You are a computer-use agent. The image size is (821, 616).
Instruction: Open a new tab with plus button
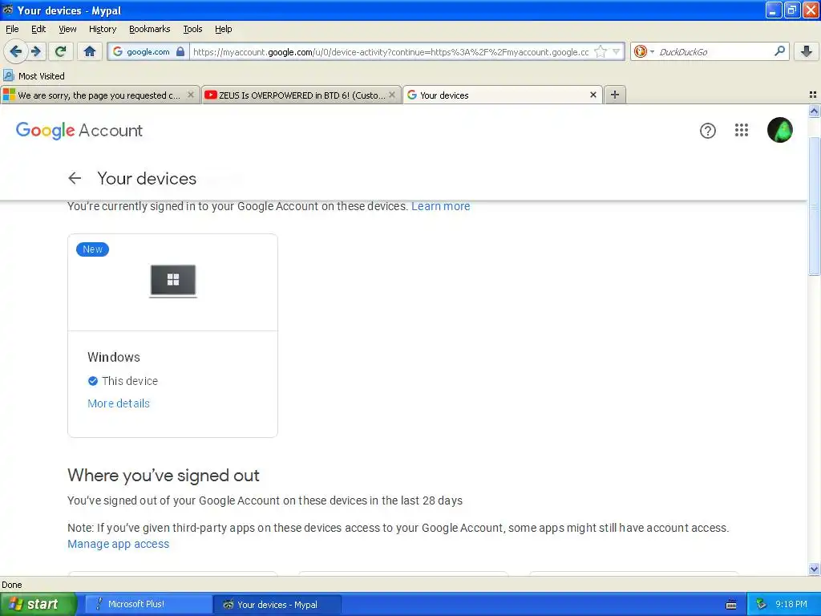pos(615,95)
